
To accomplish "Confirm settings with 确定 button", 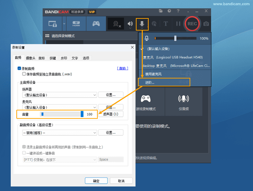I will point(96,181).
